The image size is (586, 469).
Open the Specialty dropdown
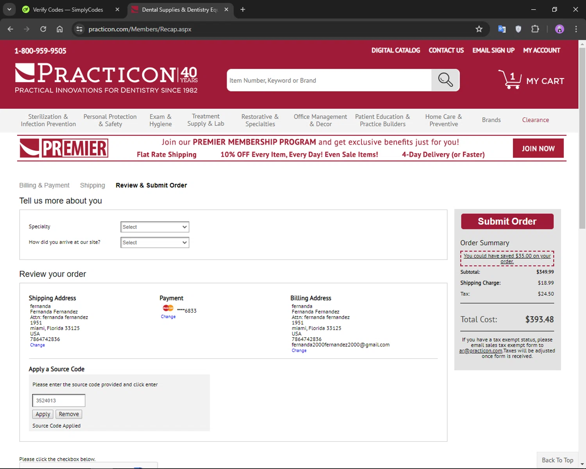coord(155,227)
